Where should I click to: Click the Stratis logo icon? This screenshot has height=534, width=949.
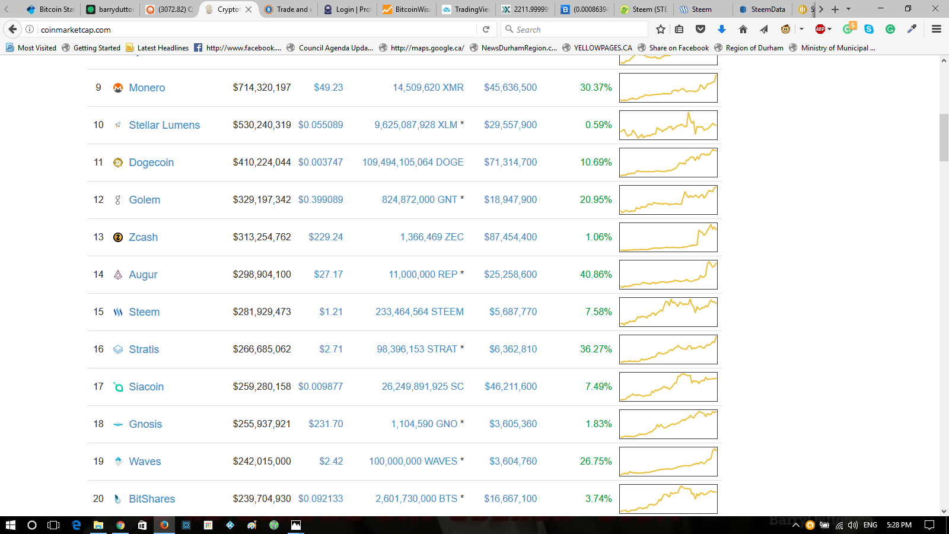click(x=118, y=349)
